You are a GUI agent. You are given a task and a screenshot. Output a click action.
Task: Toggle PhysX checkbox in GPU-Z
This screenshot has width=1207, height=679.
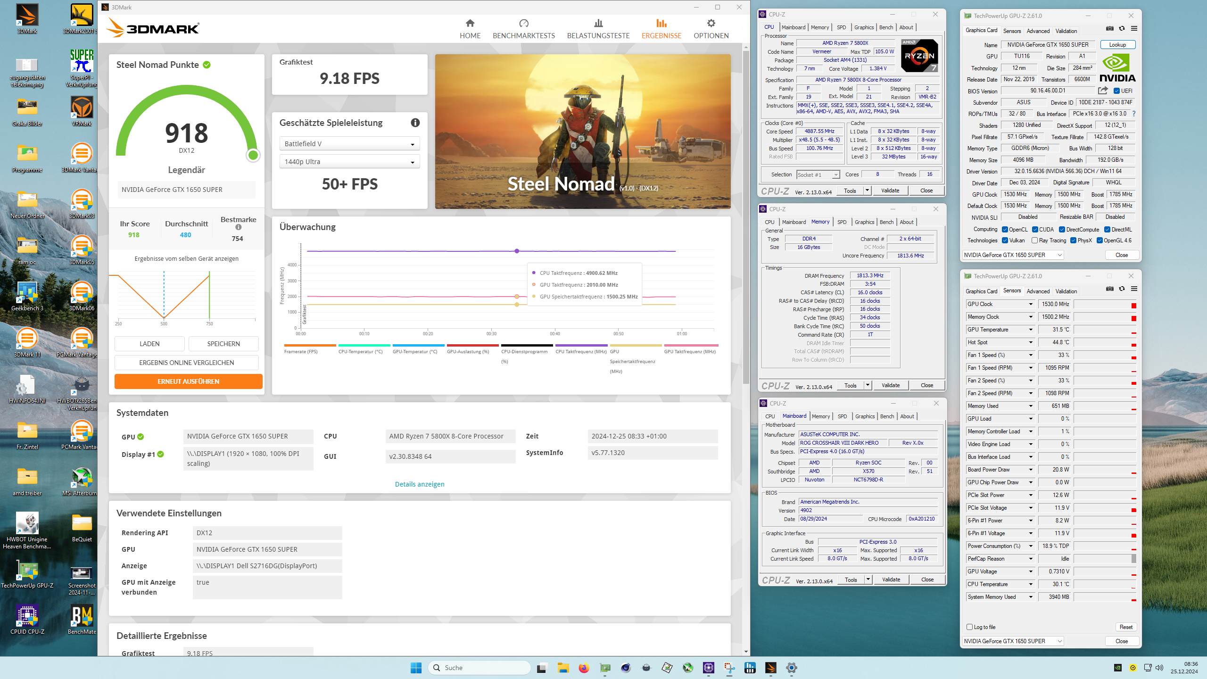(x=1073, y=240)
